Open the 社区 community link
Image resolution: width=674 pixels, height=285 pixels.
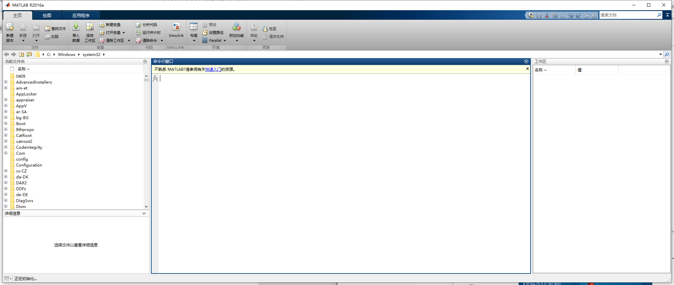[270, 29]
